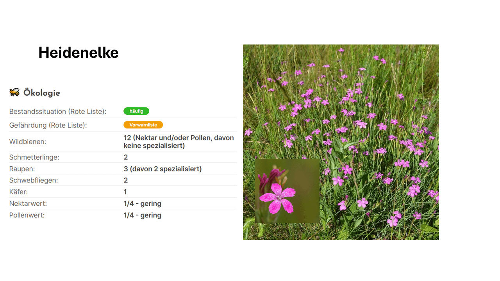The width and height of the screenshot is (500, 281).
Task: Select the Schwebfliegen label
Action: pyautogui.click(x=33, y=180)
